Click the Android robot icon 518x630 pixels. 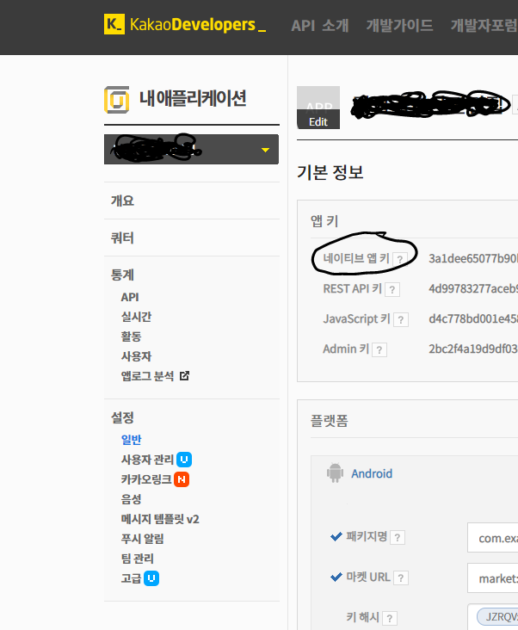point(335,472)
